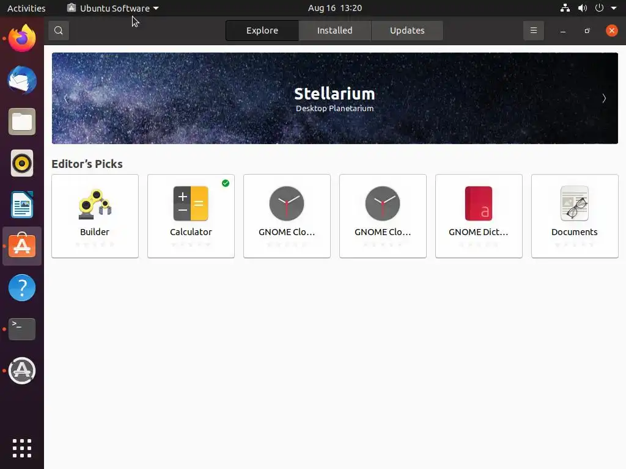The image size is (626, 469).
Task: Expand the system menu arrow
Action: [x=614, y=8]
